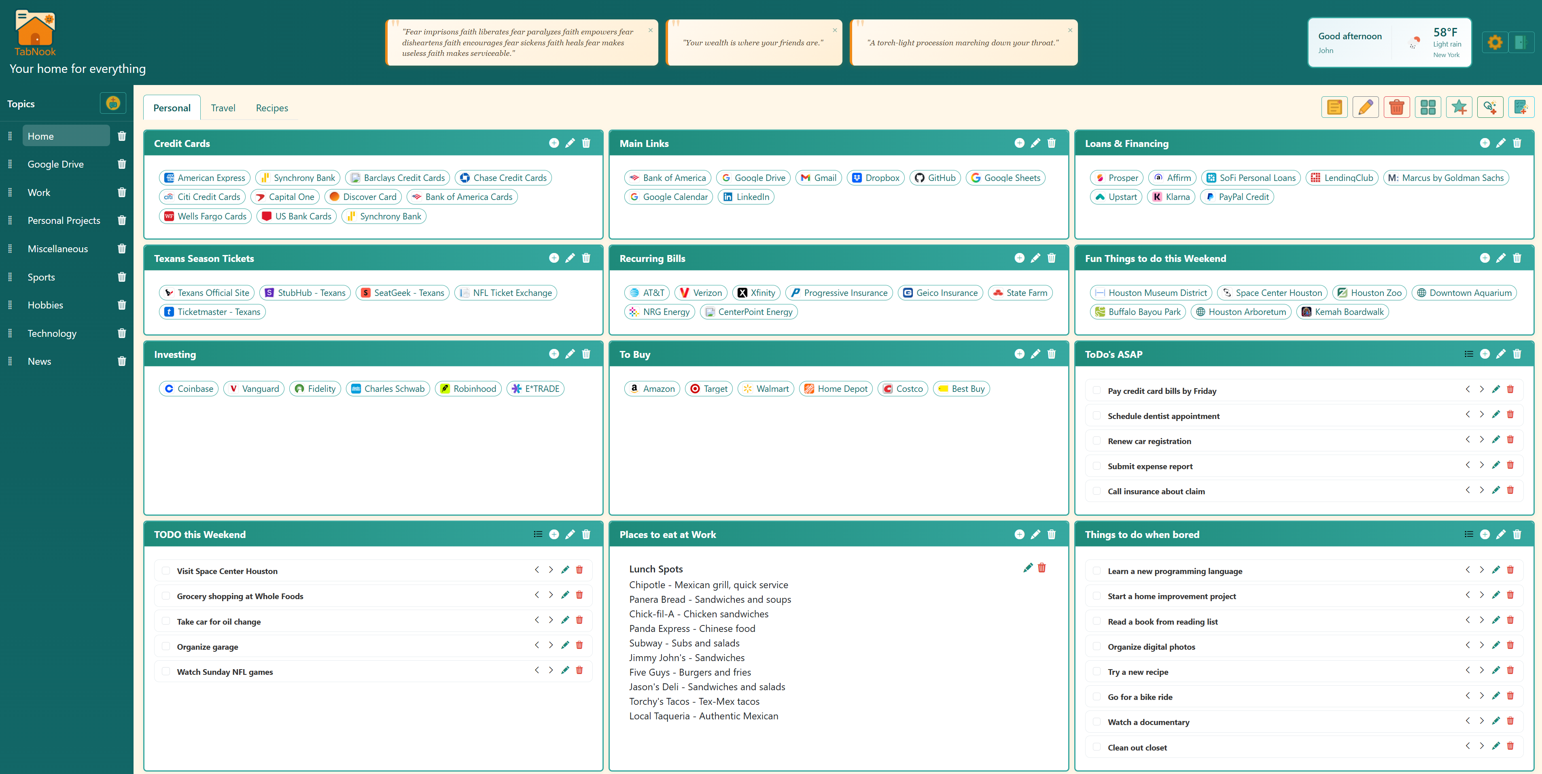Switch to the Travel tab

pos(223,108)
